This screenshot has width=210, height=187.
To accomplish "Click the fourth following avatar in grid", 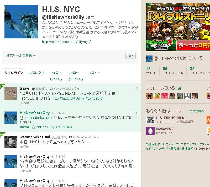I will 172,96.
